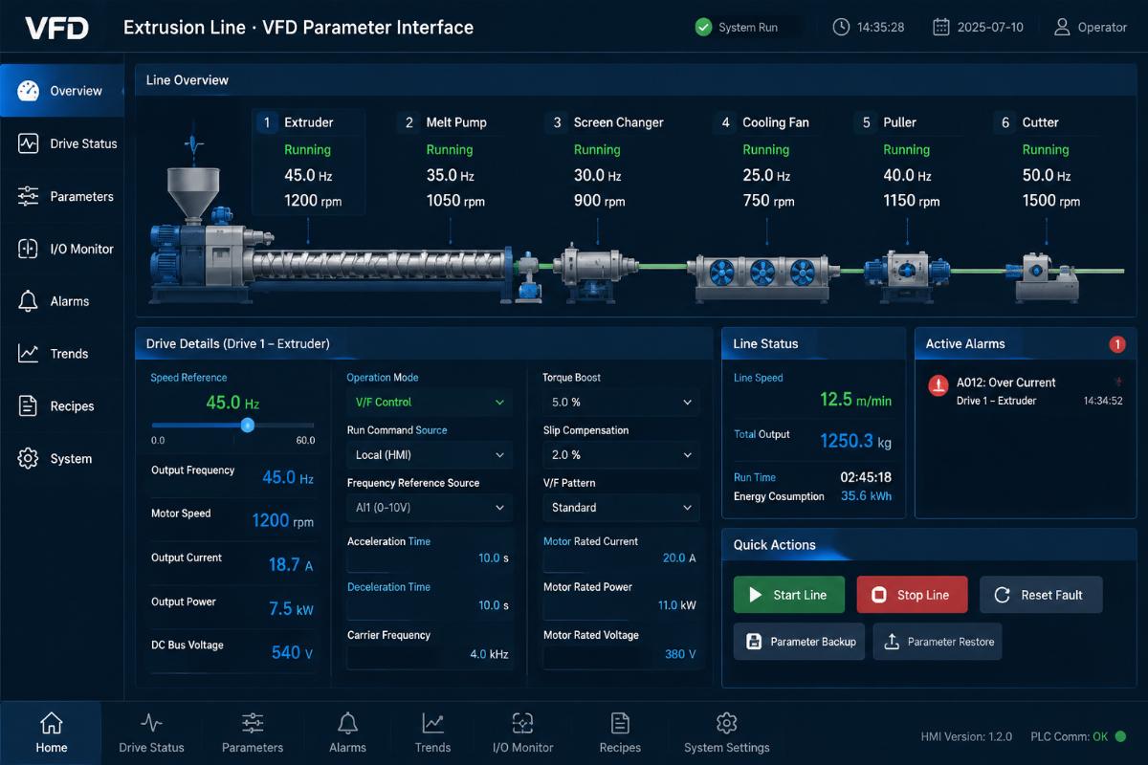Click the green PLC Comm status indicator
The height and width of the screenshot is (765, 1148).
tap(1120, 736)
